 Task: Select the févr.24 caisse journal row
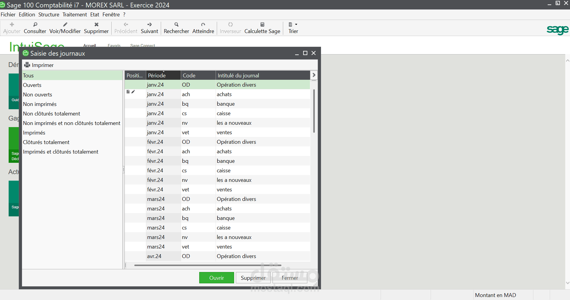click(x=217, y=171)
